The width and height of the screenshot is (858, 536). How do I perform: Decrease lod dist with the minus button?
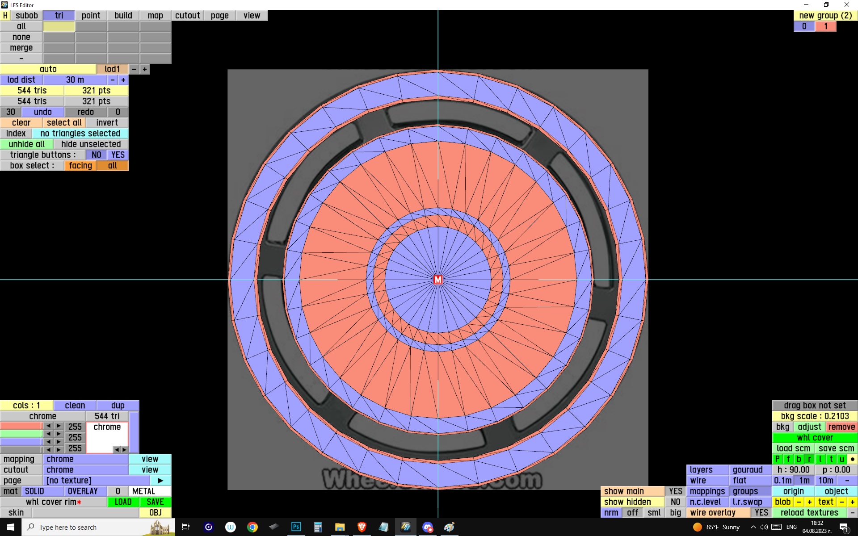point(113,80)
